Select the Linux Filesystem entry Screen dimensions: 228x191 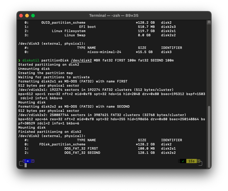(x=69, y=31)
